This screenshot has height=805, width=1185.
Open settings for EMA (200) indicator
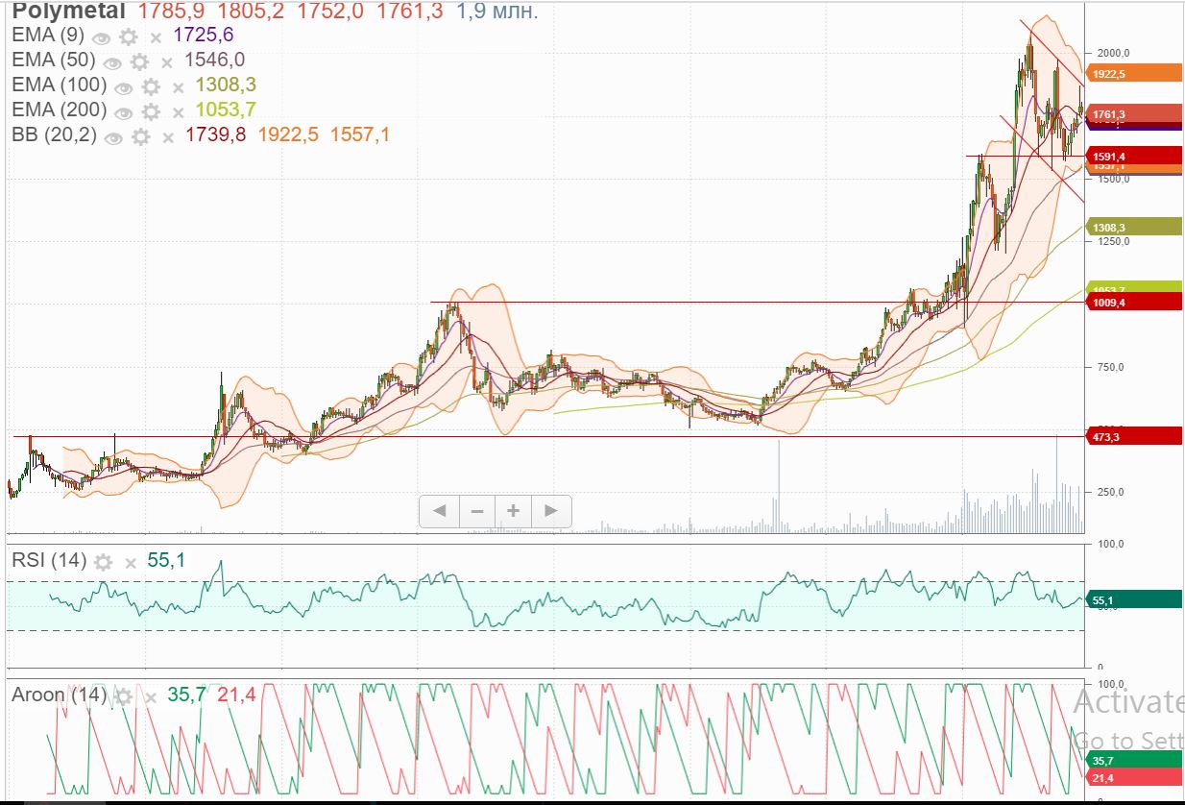coord(151,111)
